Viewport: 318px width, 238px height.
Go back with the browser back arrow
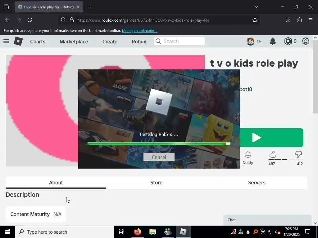point(7,20)
